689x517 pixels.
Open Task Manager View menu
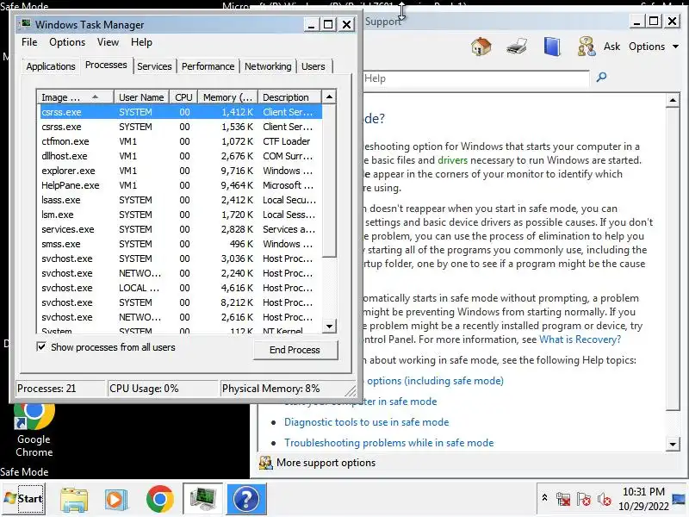click(109, 42)
